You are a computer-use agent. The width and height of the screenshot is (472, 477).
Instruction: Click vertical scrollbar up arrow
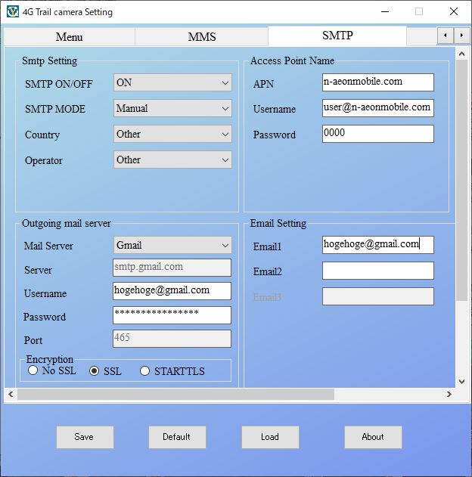(x=461, y=54)
